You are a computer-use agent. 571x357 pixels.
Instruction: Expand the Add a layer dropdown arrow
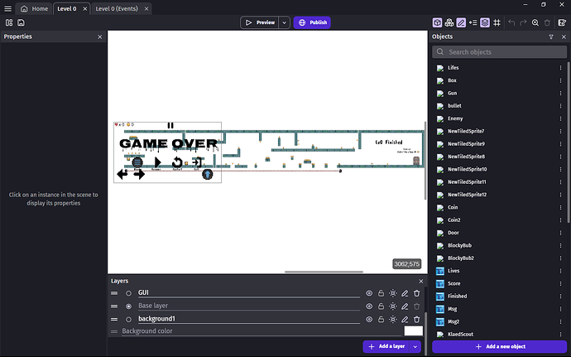(x=415, y=346)
